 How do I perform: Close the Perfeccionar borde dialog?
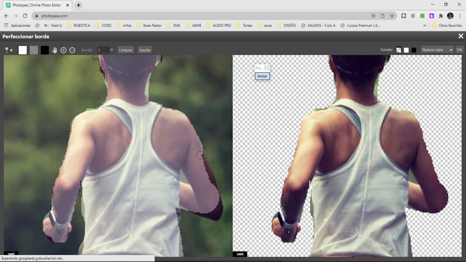coord(461,36)
